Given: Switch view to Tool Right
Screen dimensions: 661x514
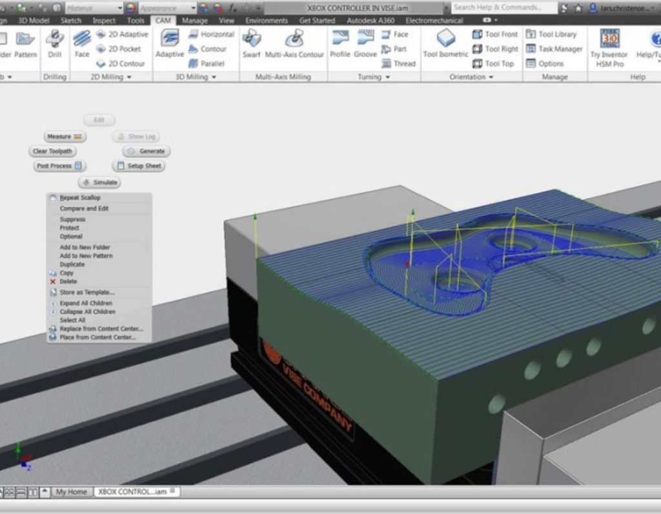Looking at the screenshot, I should pyautogui.click(x=495, y=49).
